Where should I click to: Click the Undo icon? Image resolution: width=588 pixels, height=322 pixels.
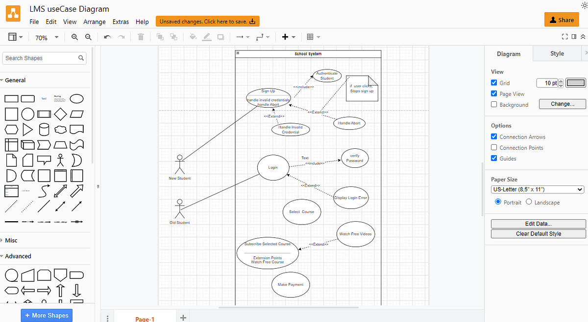click(107, 37)
